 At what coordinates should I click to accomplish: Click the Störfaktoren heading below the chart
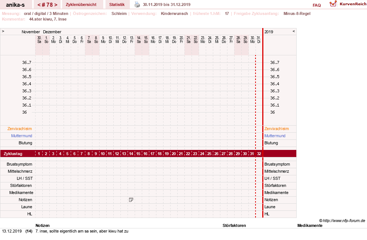point(234,225)
